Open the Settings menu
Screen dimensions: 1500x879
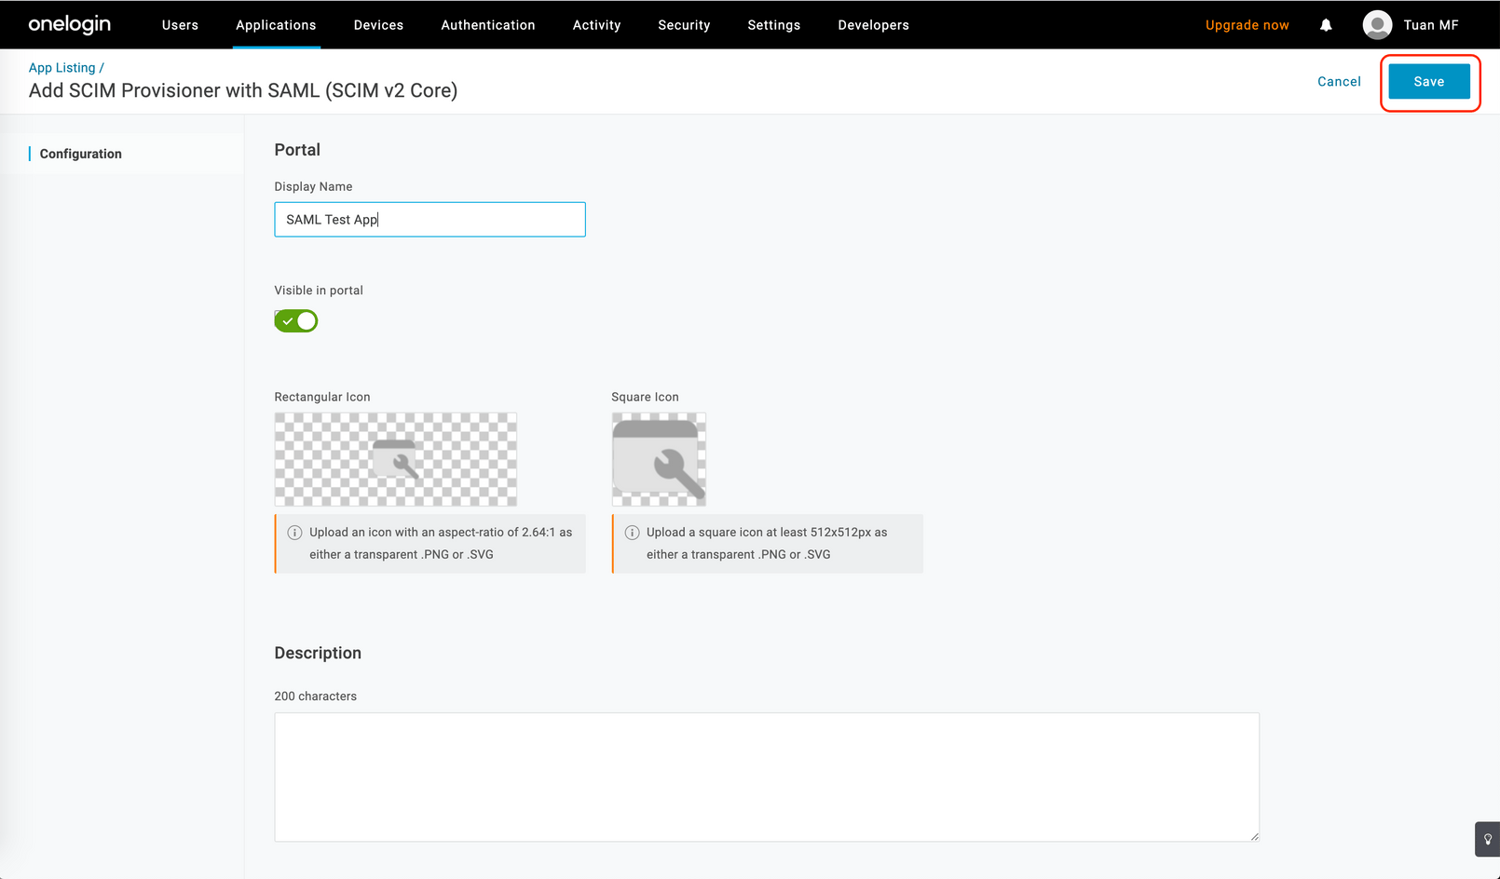point(773,25)
